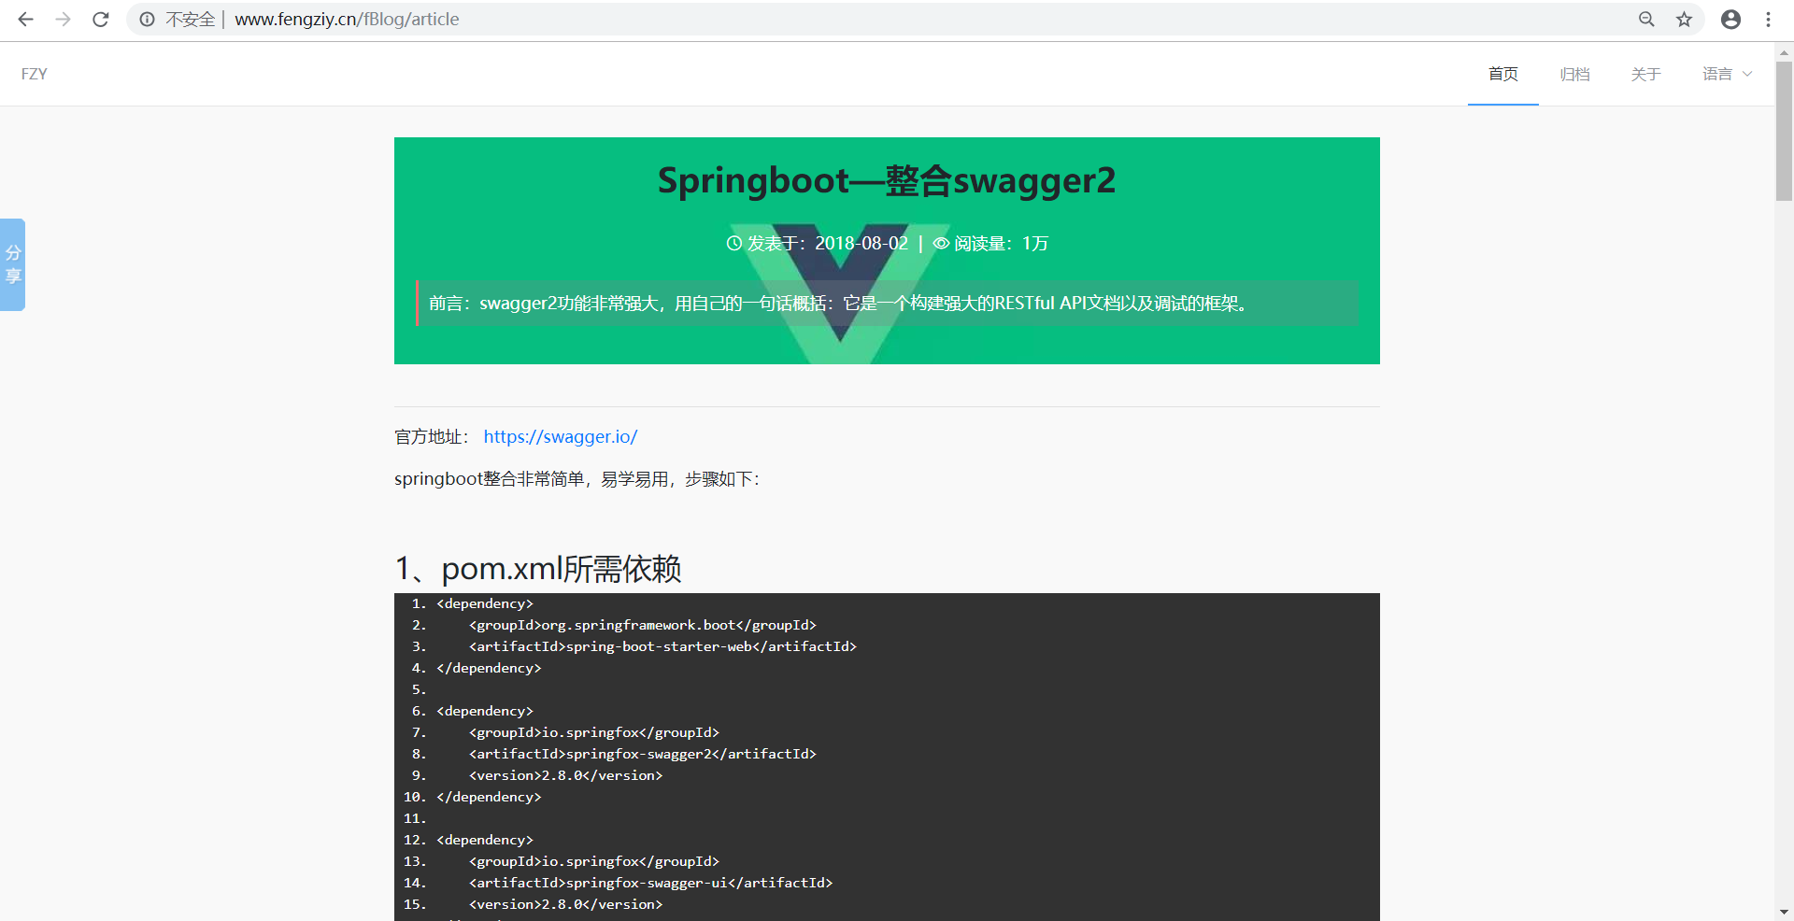Bookmark this page with the star icon
The image size is (1794, 921).
(x=1684, y=19)
